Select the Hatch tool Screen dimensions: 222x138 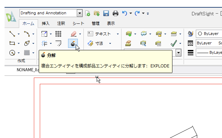27,53
